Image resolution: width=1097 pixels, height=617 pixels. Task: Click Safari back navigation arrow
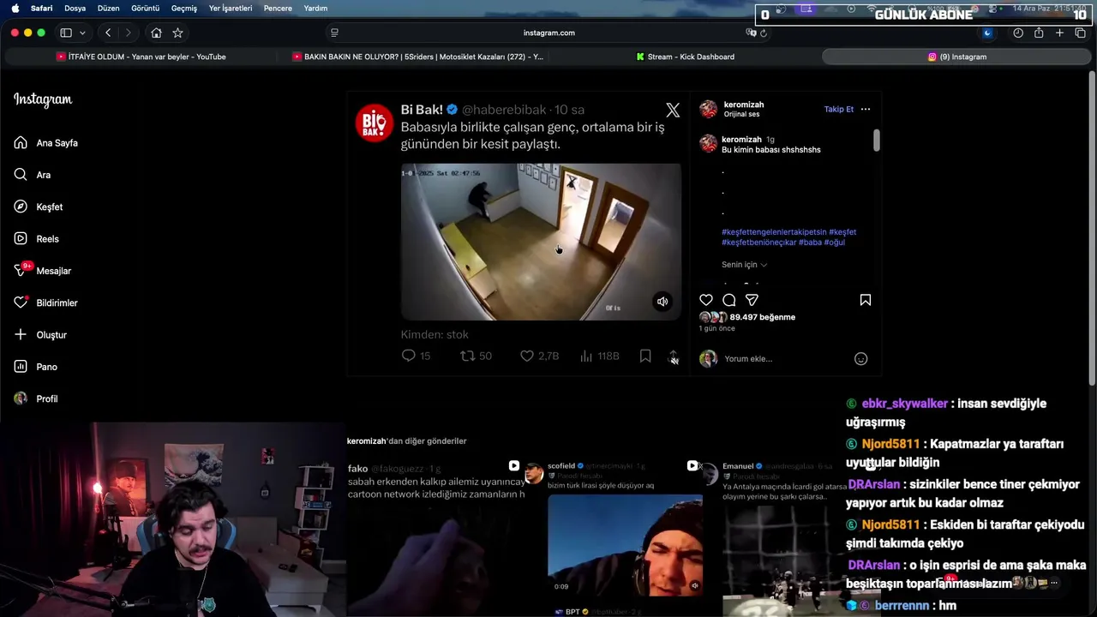[x=108, y=33]
